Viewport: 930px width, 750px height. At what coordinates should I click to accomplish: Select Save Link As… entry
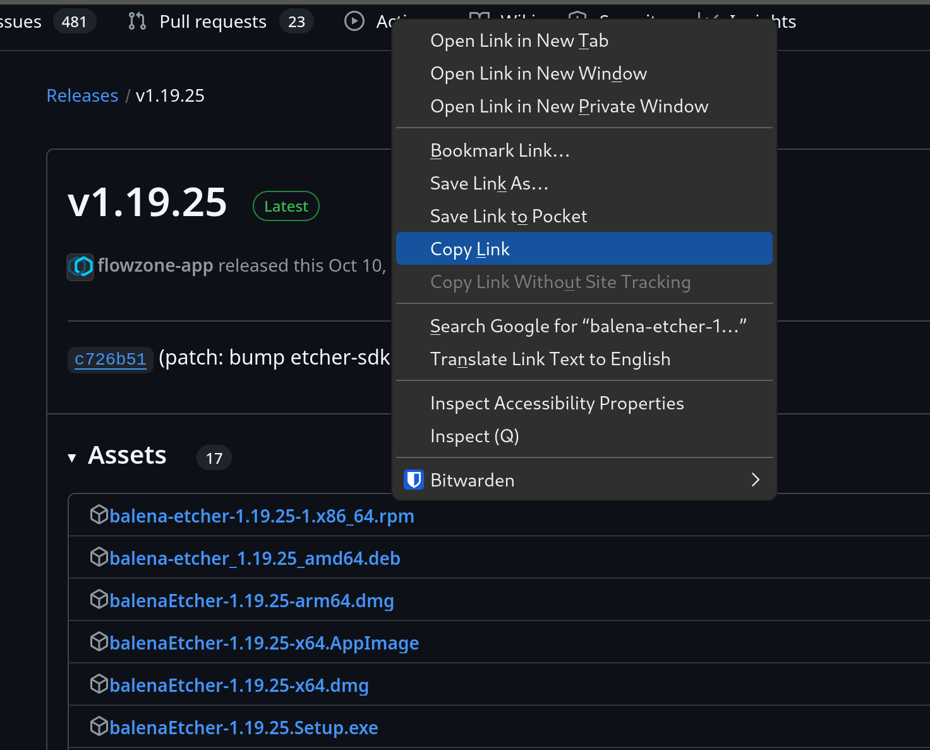[584, 183]
